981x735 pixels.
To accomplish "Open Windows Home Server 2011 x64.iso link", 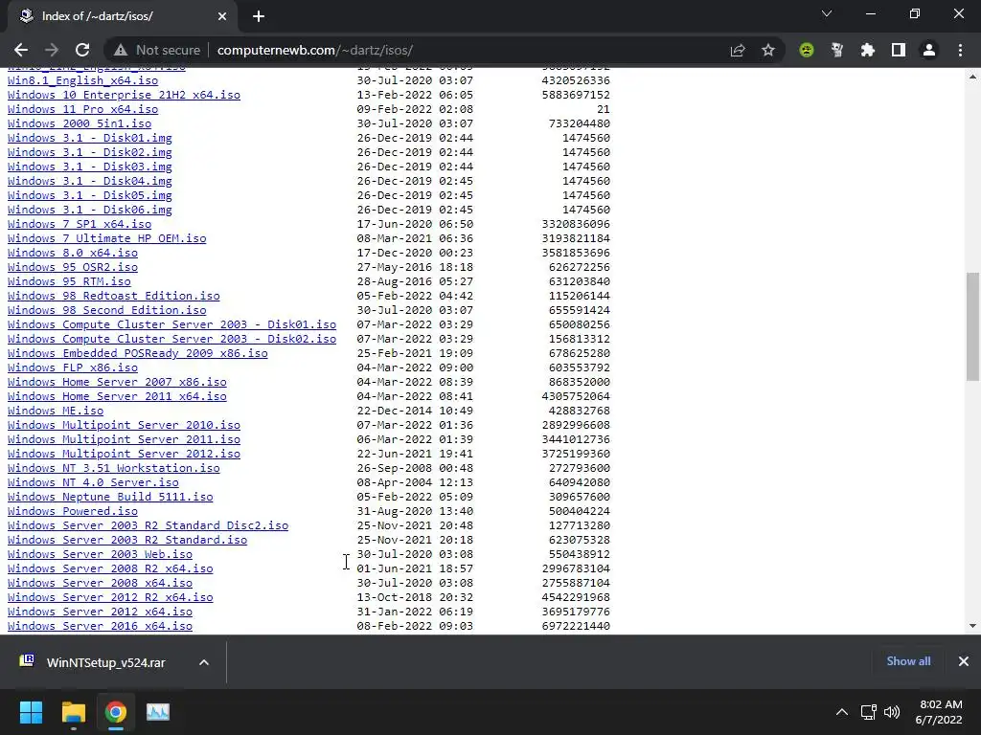I will pyautogui.click(x=117, y=397).
